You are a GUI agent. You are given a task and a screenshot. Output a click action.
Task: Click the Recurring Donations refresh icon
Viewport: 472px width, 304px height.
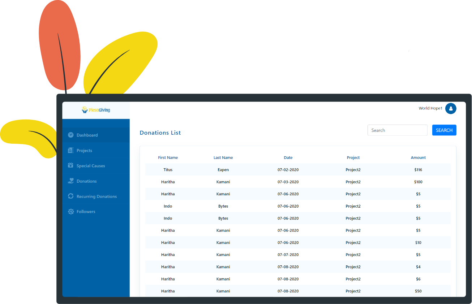click(70, 196)
